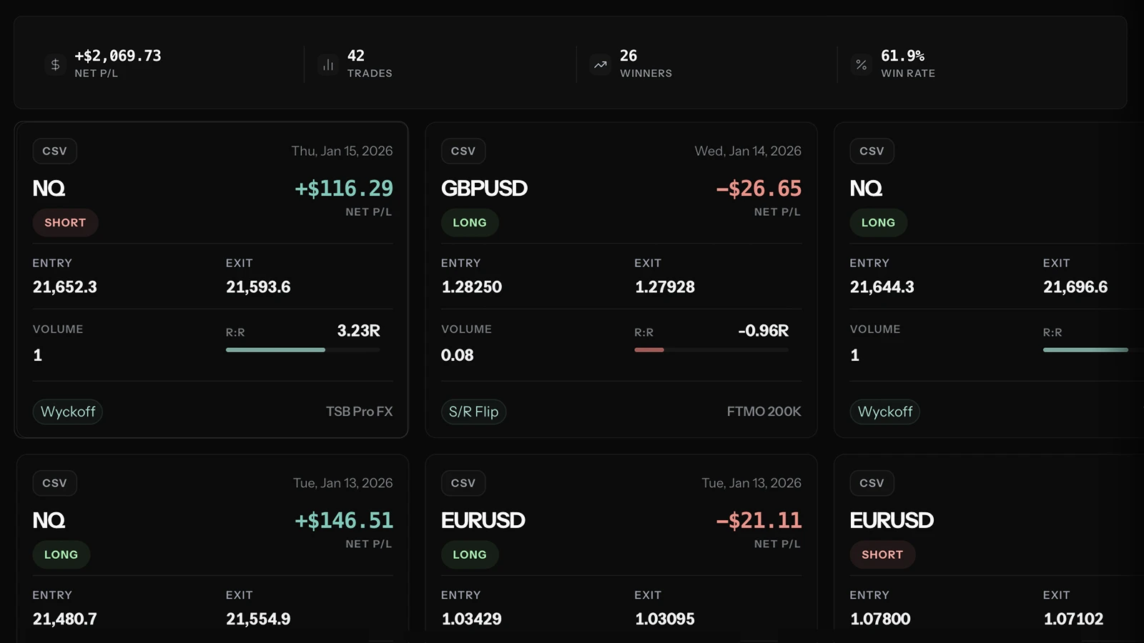Click the CSV badge on EURUSD short card
The image size is (1144, 643).
(872, 483)
